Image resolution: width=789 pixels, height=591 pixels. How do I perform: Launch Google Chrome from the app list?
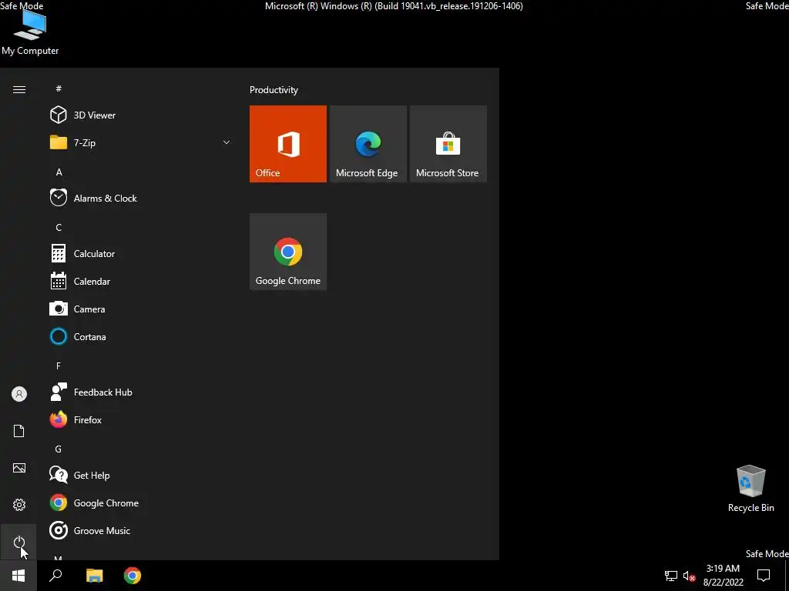141,503
